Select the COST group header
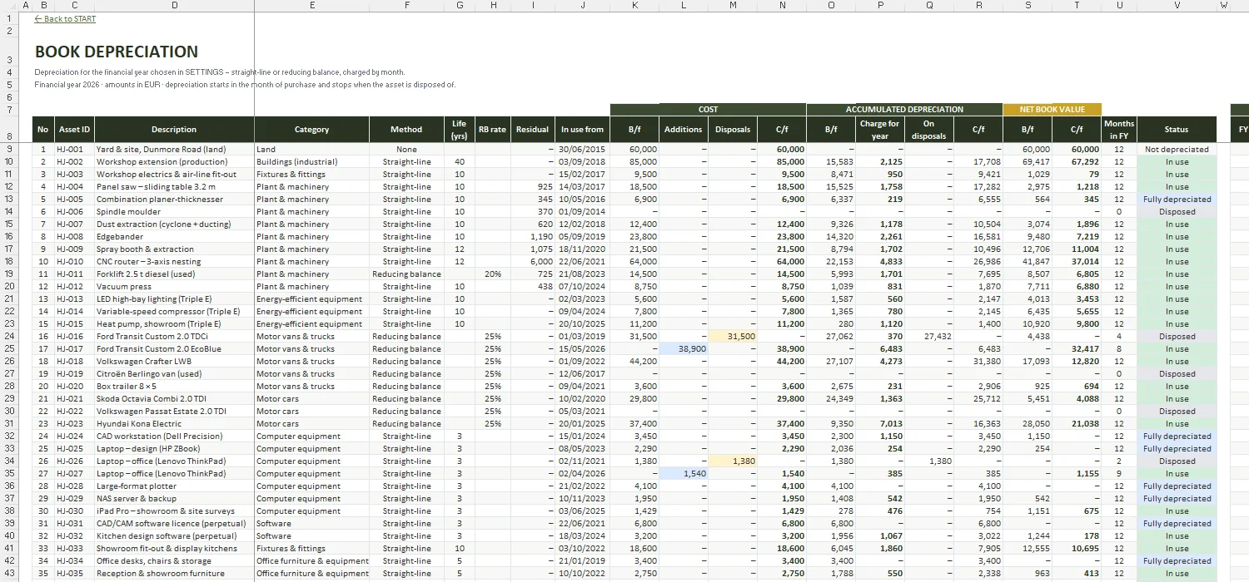1249x582 pixels. tap(708, 109)
